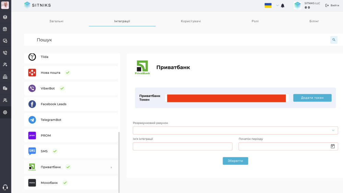The image size is (343, 193).
Task: Click the integrations list scrollbar
Action: tap(119, 162)
